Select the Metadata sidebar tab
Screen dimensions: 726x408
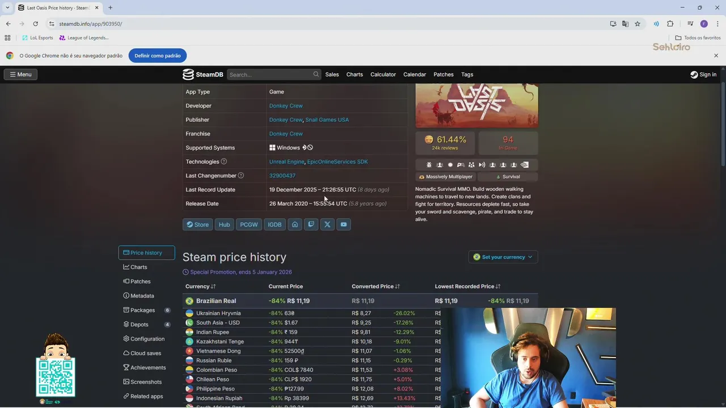[x=146, y=296]
